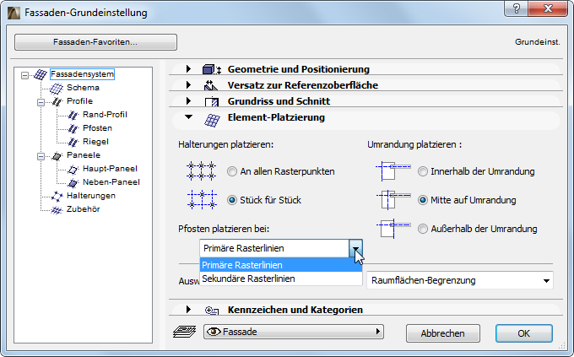Select Fassadensystem label in tree
Screen dimensions: 574x357
click(83, 74)
